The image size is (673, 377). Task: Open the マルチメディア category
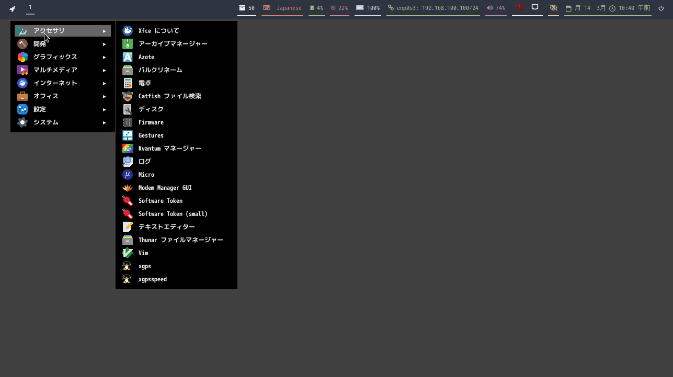pos(63,70)
